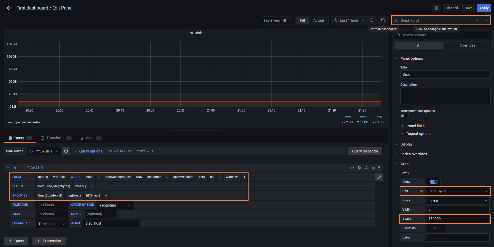Image resolution: width=494 pixels, height=247 pixels.
Task: Switch query A to raw text edit mode
Action: pyautogui.click(x=379, y=177)
